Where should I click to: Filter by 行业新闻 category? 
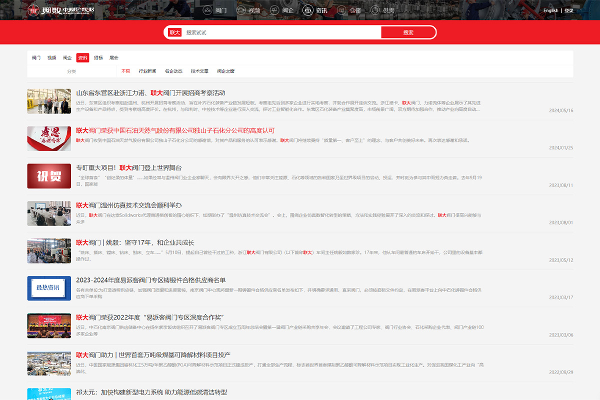(x=147, y=71)
